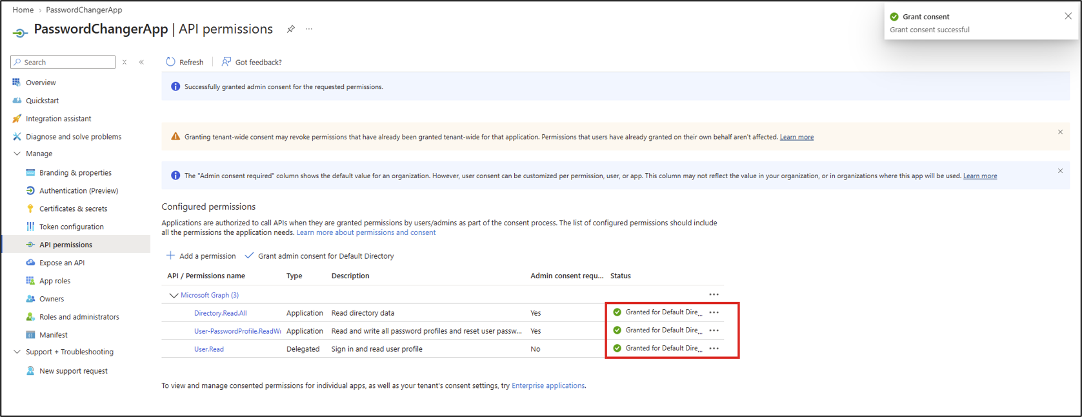This screenshot has height=417, width=1082.
Task: Click the Status column header
Action: (x=621, y=276)
